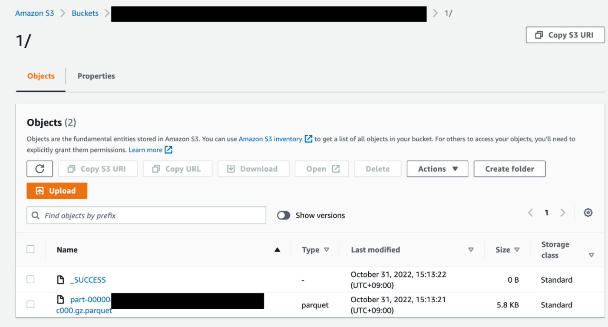This screenshot has height=327, width=608.
Task: Click the Delete button
Action: (377, 169)
